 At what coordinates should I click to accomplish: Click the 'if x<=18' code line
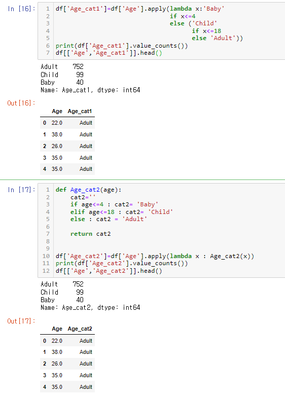[x=206, y=31]
